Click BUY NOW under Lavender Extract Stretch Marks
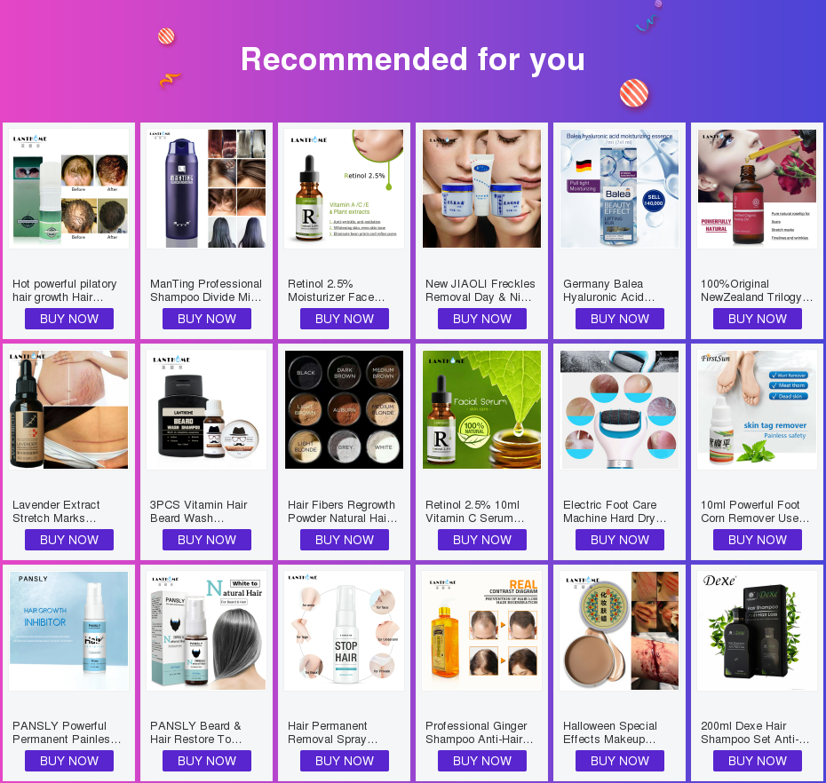The height and width of the screenshot is (783, 826). 69,541
